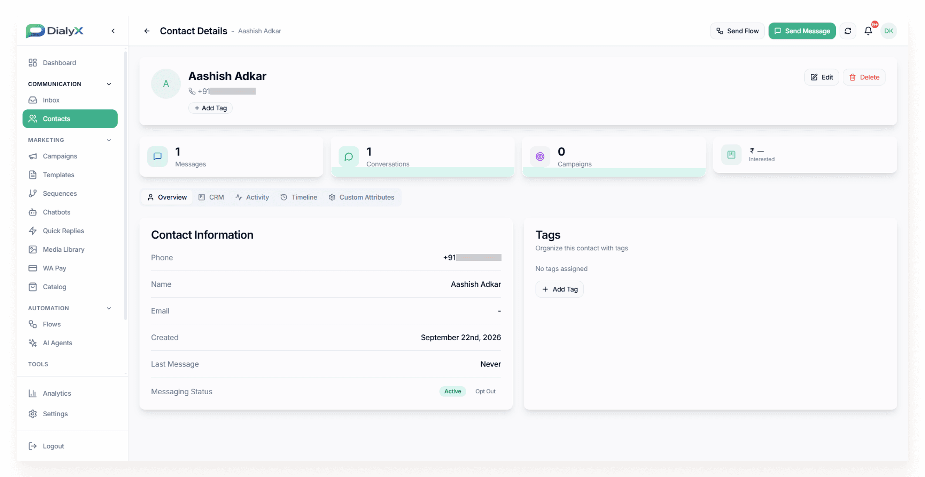Edit the contact details
Viewport: 925px width, 477px height.
(x=821, y=77)
